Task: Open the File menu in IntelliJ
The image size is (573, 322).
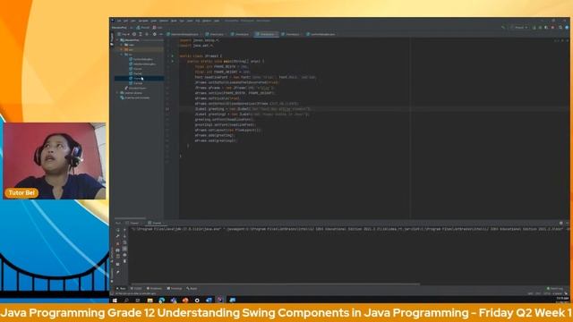Action: click(119, 21)
